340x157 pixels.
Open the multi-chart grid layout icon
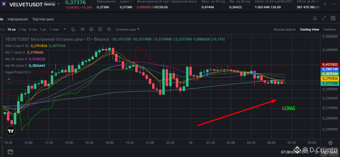(x=333, y=18)
